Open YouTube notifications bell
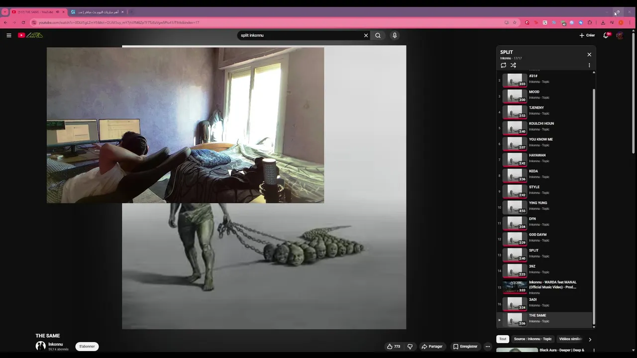This screenshot has width=637, height=358. (606, 35)
